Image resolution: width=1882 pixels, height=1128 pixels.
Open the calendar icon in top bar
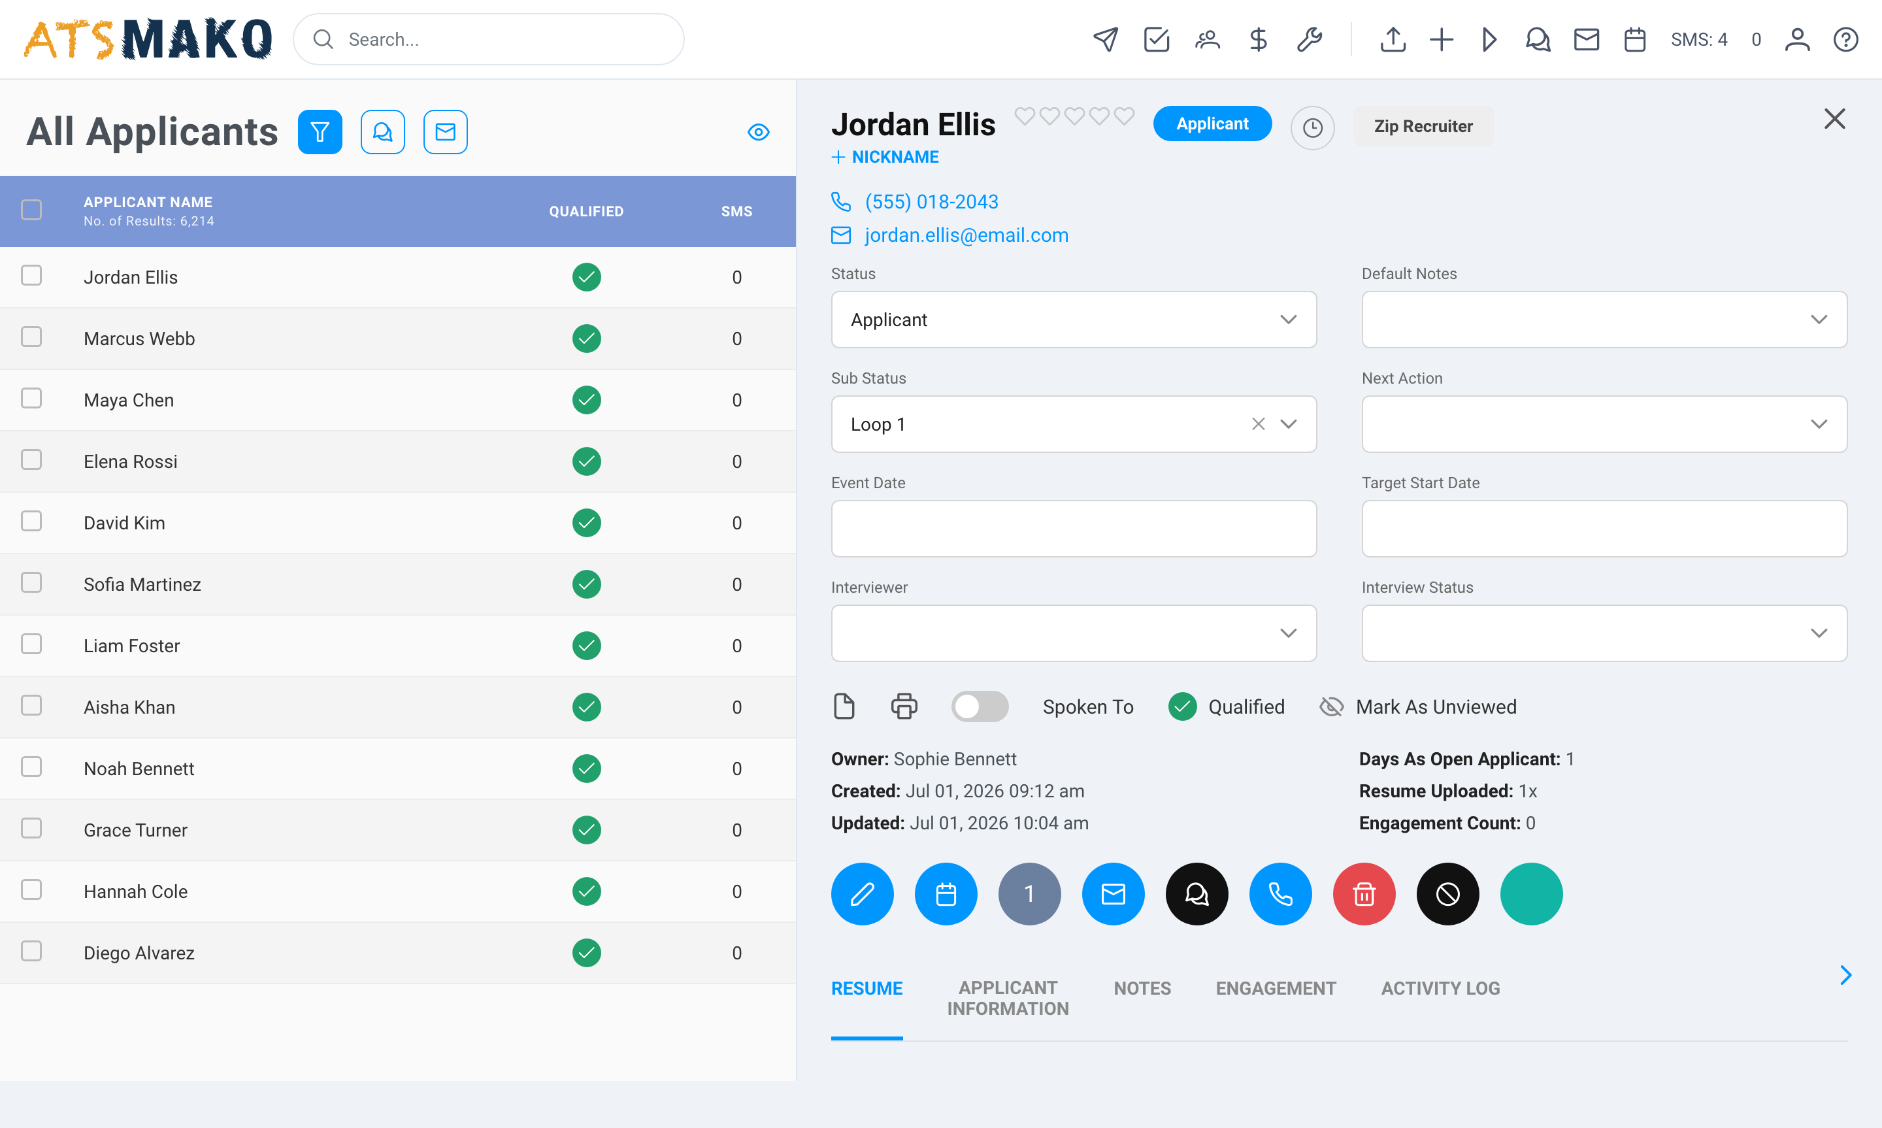click(1635, 39)
